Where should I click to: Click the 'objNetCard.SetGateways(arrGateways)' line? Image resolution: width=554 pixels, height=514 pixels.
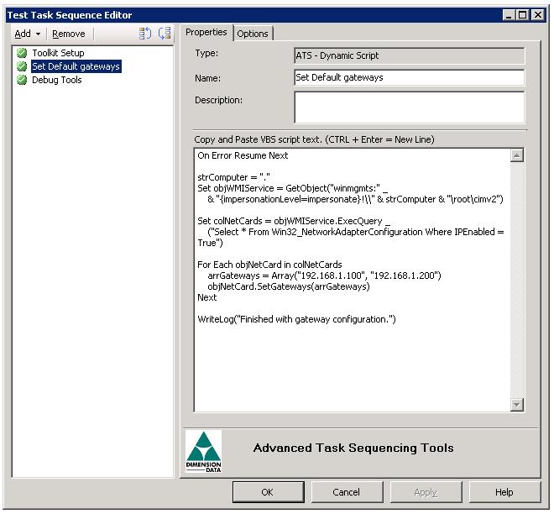point(289,286)
